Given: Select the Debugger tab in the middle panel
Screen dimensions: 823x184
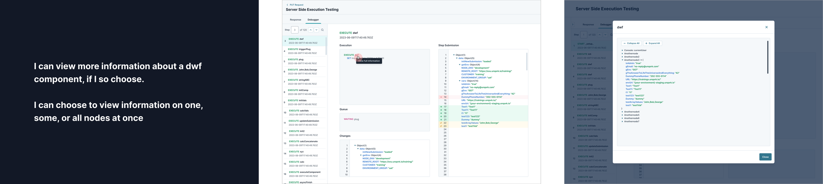Looking at the screenshot, I should [313, 20].
